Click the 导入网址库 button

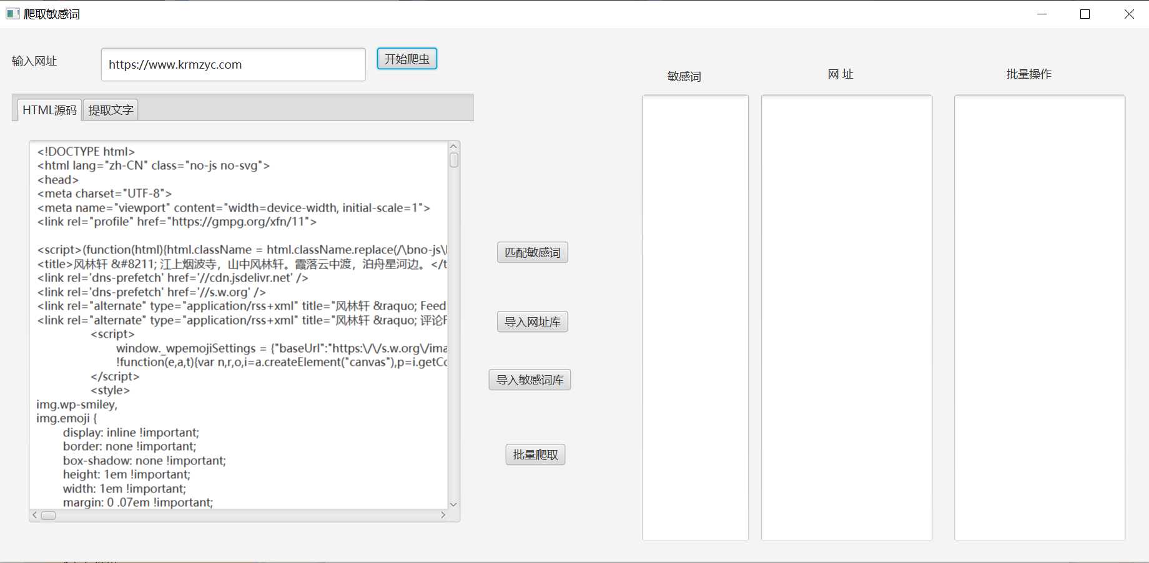(533, 321)
